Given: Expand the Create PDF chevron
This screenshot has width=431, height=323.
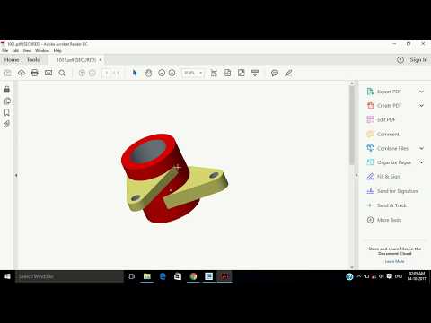Looking at the screenshot, I should (x=421, y=106).
